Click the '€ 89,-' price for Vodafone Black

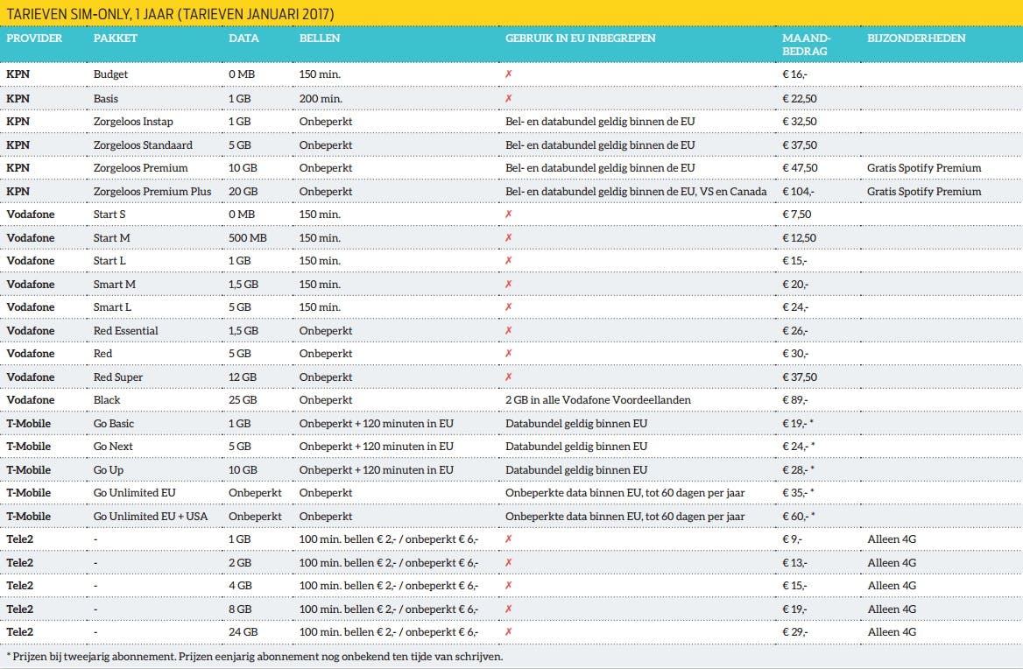[x=794, y=400]
